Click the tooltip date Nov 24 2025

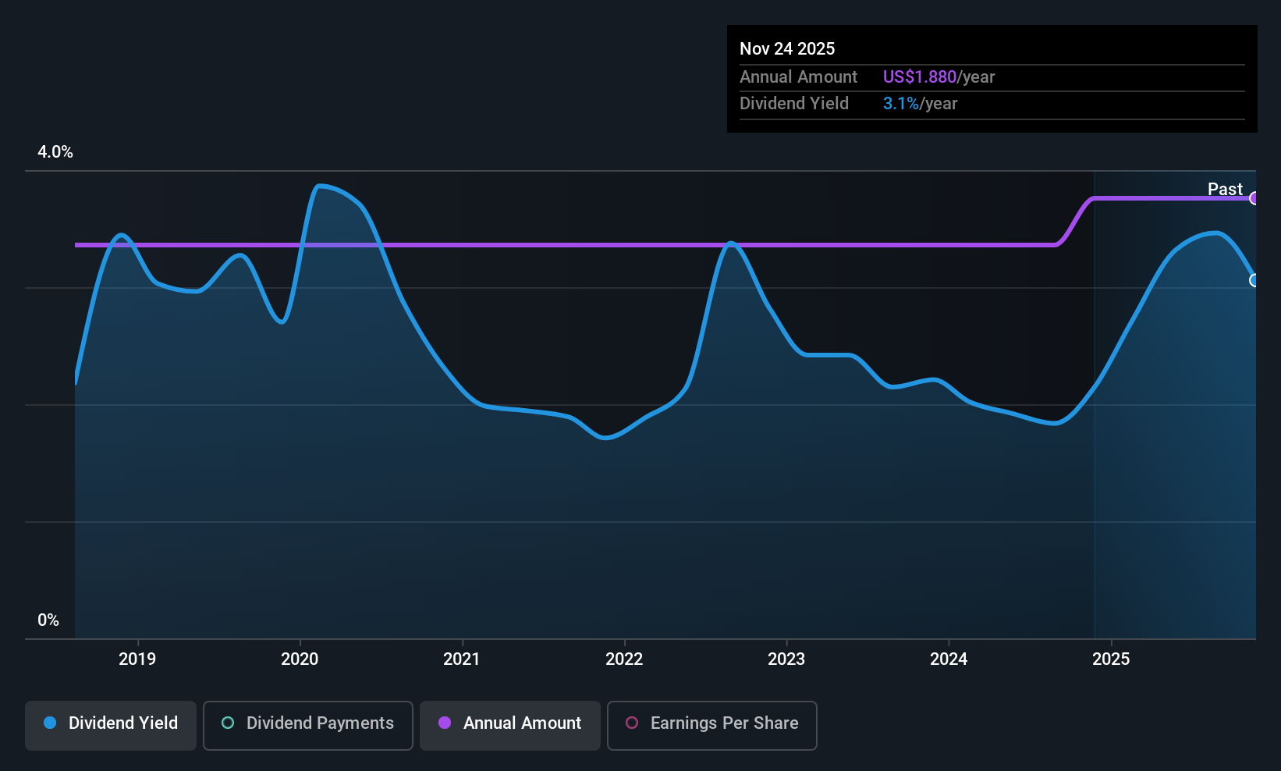click(x=787, y=48)
